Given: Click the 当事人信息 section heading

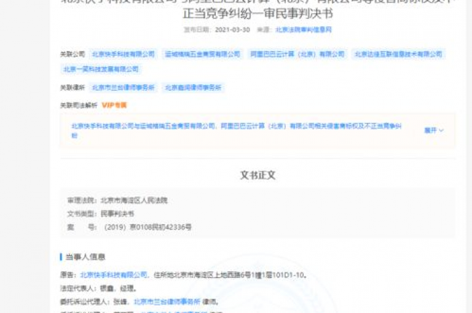Looking at the screenshot, I should [x=85, y=257].
